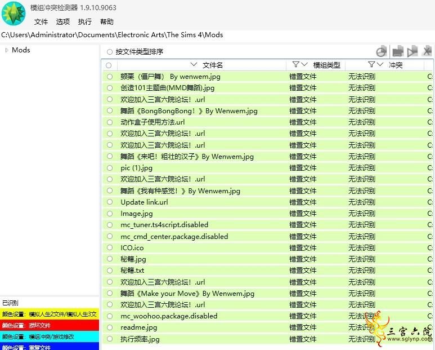
Task: Select radio button for ICO.ico row
Action: tap(110, 247)
